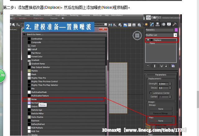Select the Plane base object in stack
Screen dimensions: 199x136
pos(161,43)
